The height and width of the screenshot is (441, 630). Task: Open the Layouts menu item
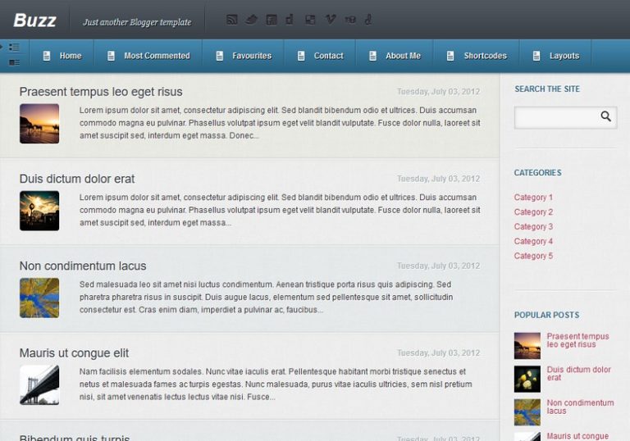(x=564, y=56)
